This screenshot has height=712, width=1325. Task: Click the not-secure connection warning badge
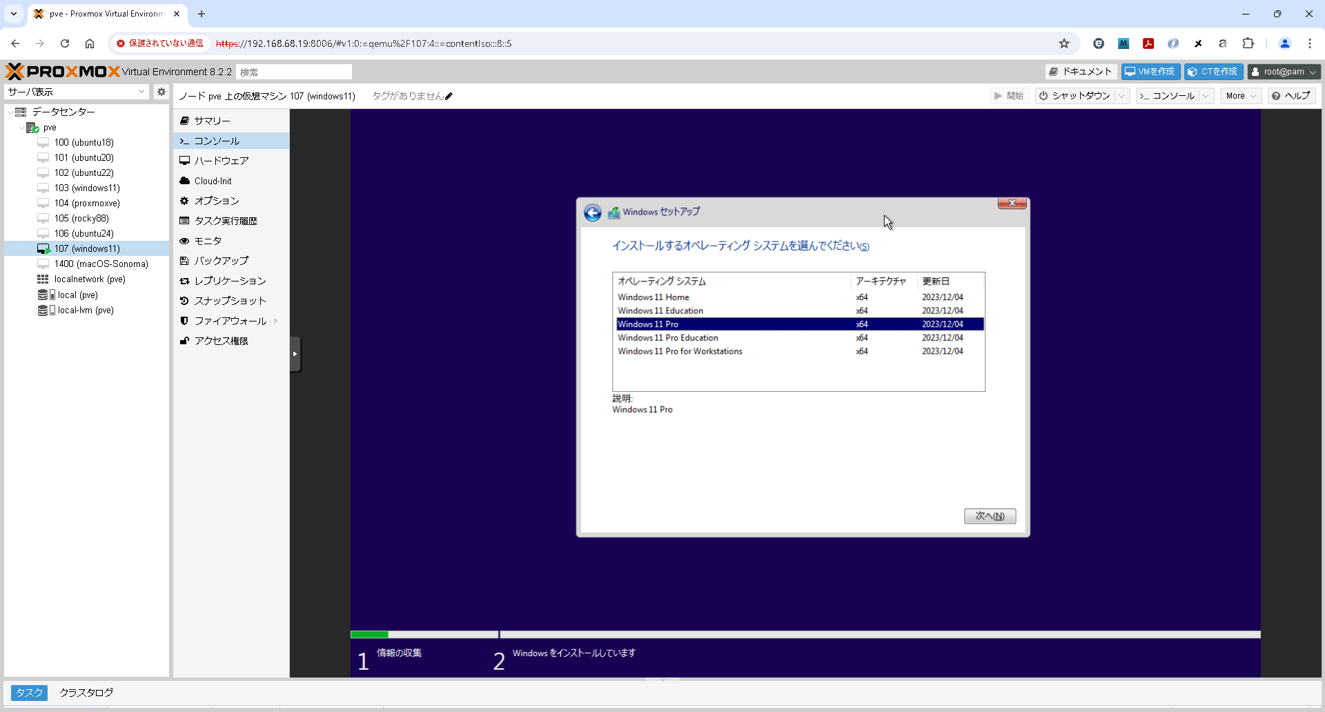(160, 43)
